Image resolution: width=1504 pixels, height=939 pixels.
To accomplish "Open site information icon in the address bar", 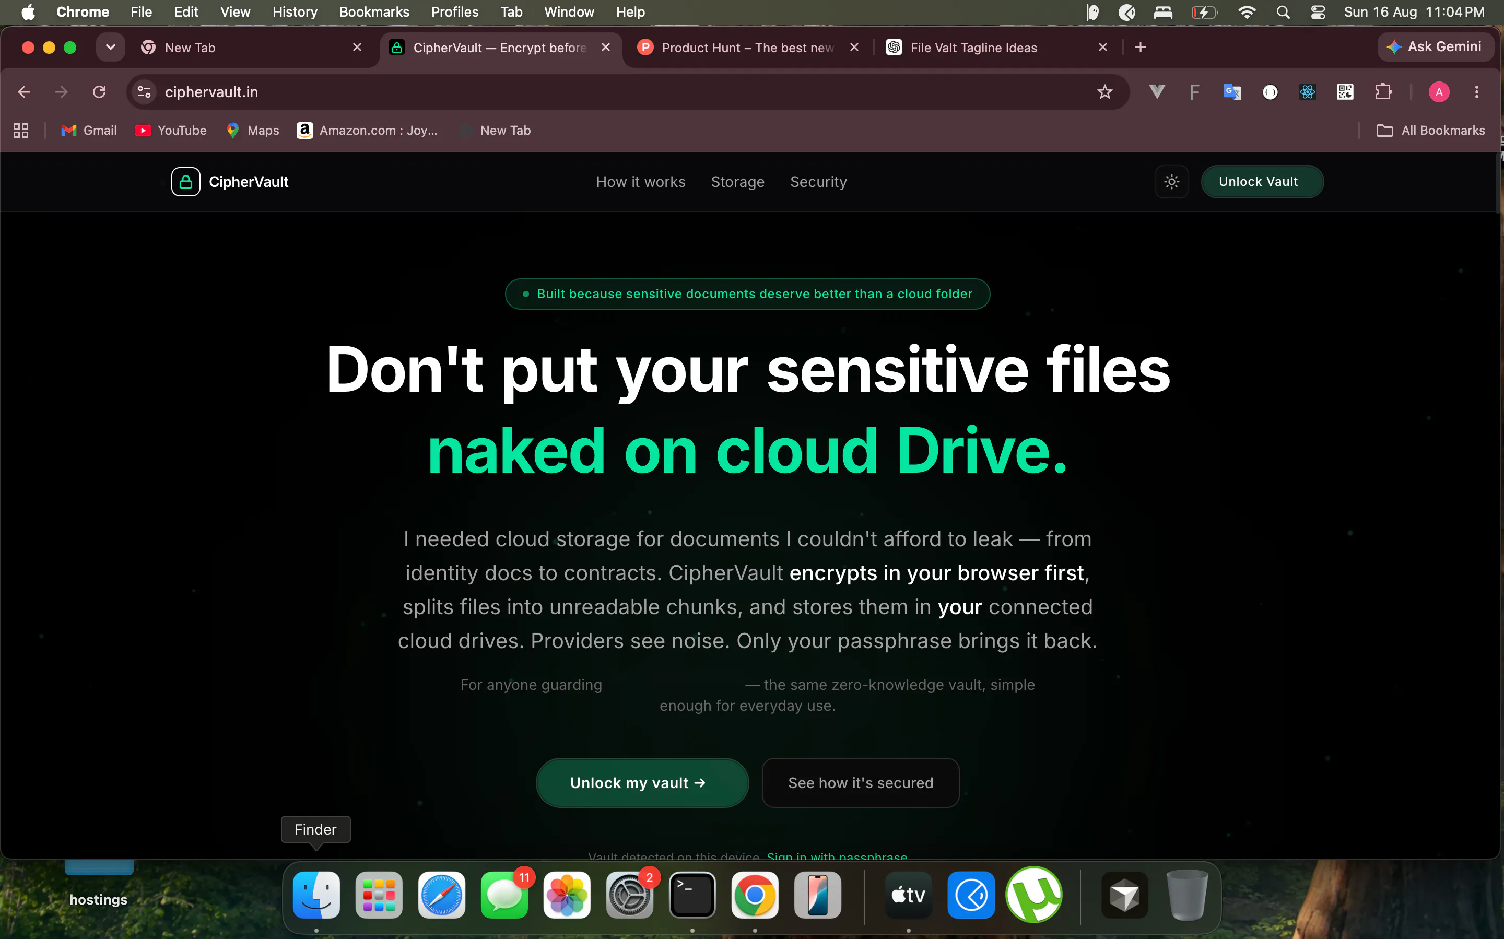I will coord(144,92).
